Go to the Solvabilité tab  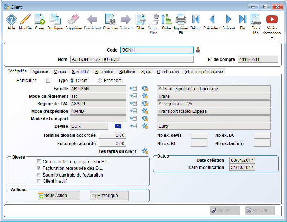pos(81,72)
